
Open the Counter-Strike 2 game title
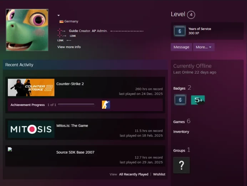click(x=70, y=84)
